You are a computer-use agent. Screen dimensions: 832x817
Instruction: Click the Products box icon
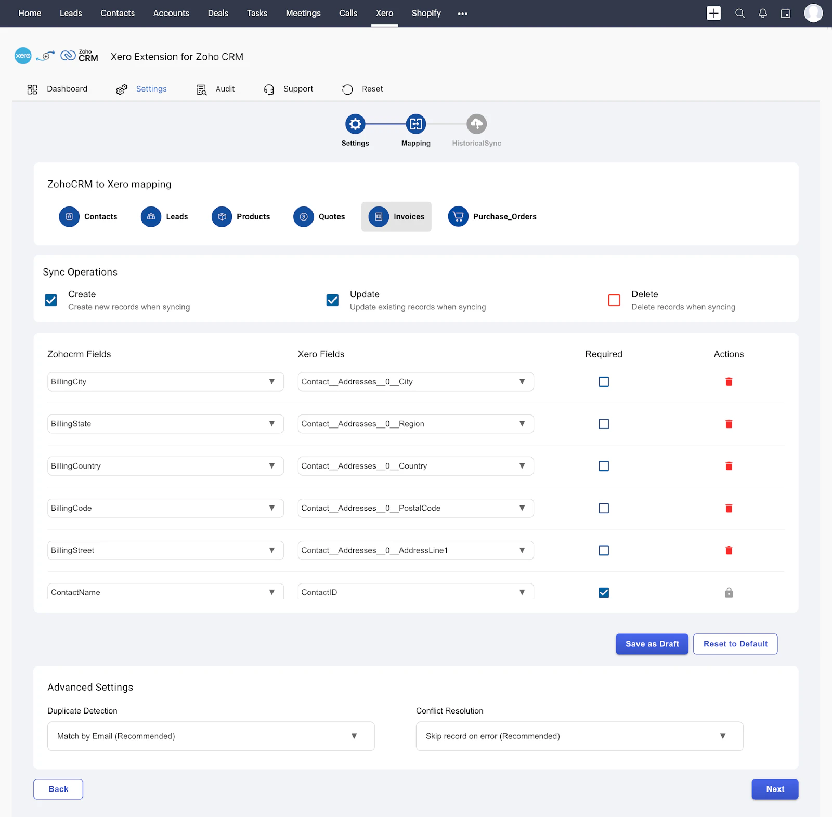coord(222,216)
